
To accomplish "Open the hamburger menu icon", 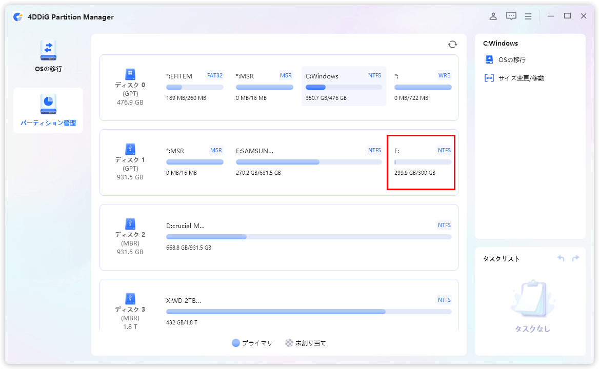I will [x=528, y=16].
